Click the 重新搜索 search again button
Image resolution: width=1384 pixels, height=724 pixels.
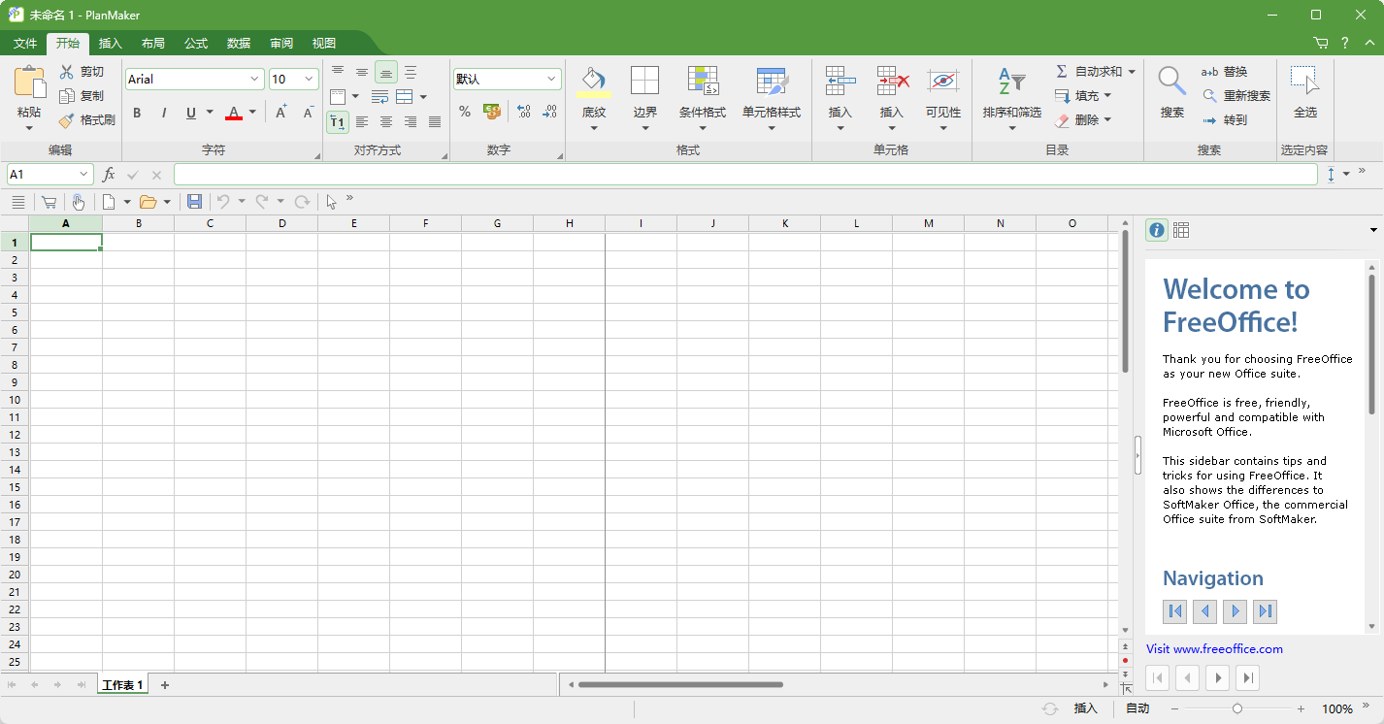point(1236,96)
